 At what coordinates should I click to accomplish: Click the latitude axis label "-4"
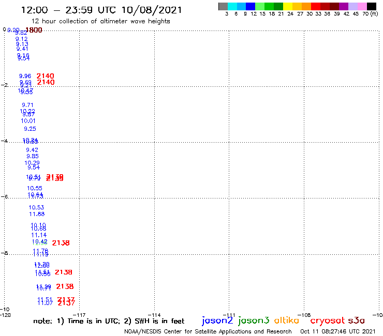[x=4, y=141]
